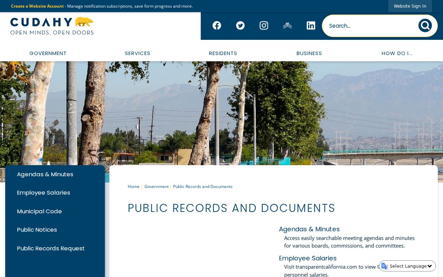Click the Cudahy bear logo

52,26
